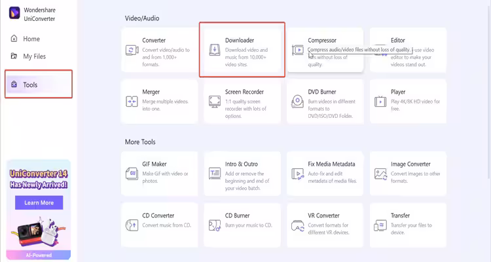Click "Convert formats for different VR devices" text
Screen dimensions: 491x262
[x=329, y=229]
